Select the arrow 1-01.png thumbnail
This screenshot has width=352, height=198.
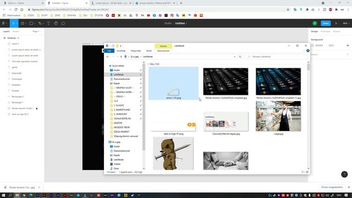pyautogui.click(x=174, y=83)
